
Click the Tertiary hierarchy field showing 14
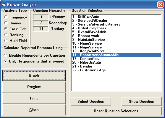pyautogui.click(x=41, y=29)
